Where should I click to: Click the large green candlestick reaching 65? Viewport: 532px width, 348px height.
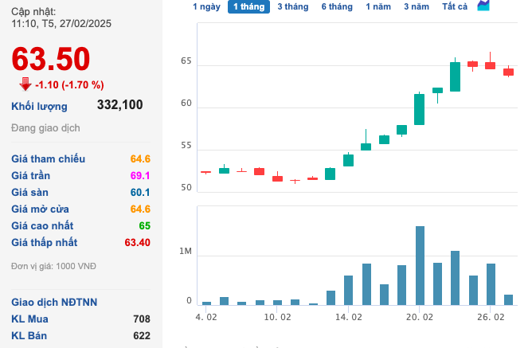point(455,76)
